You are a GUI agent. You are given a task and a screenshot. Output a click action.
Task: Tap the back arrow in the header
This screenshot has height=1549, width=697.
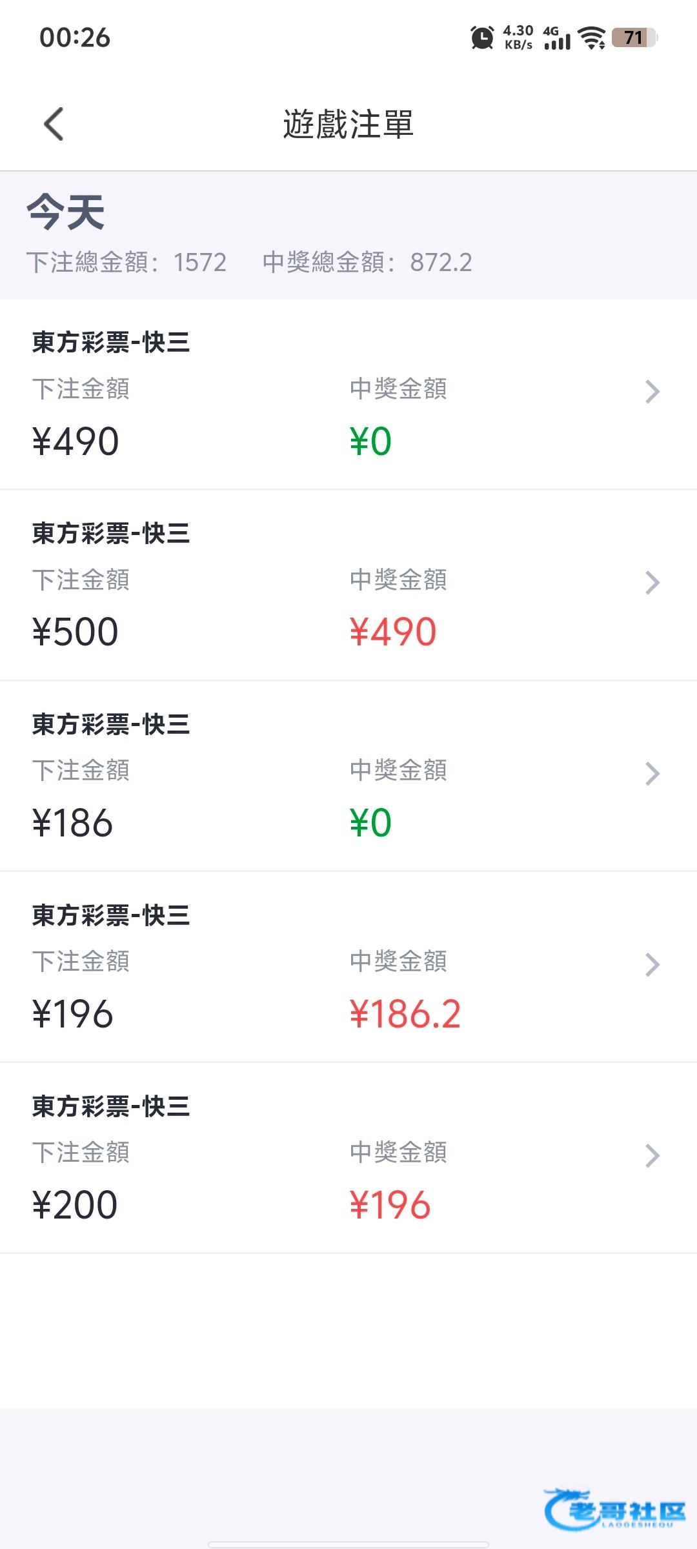pos(54,123)
